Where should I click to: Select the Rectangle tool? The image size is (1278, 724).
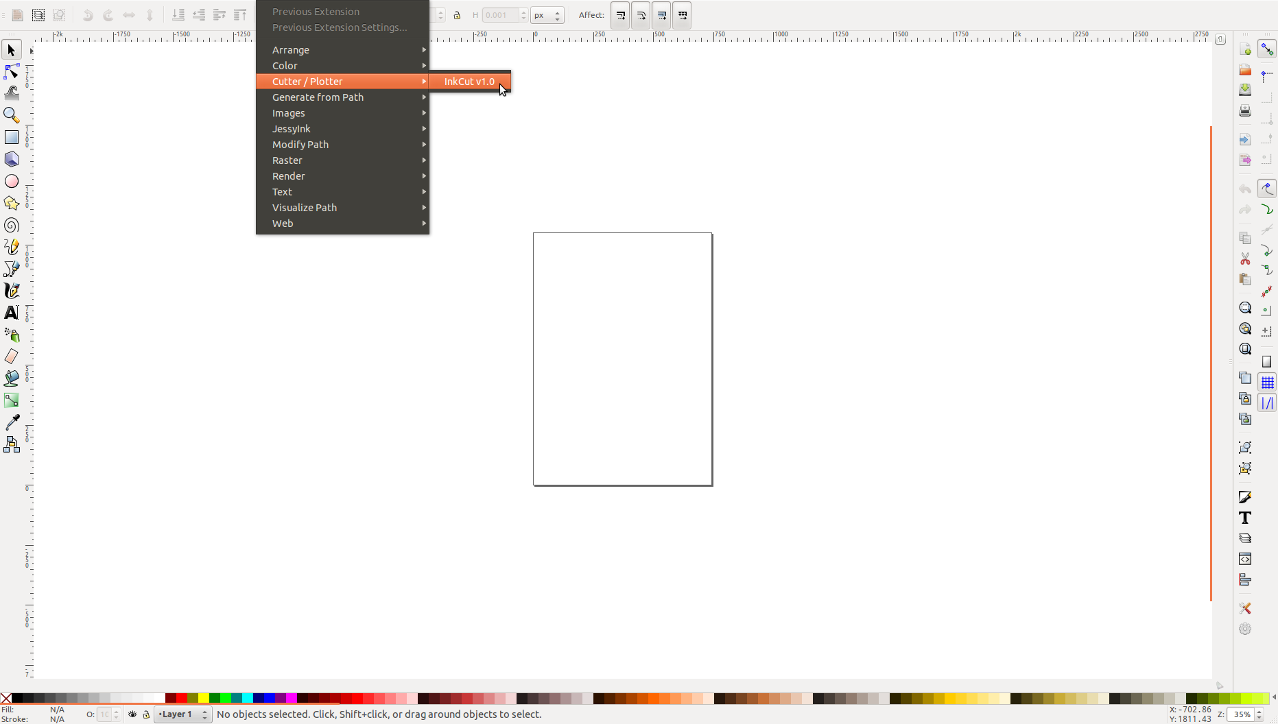[12, 137]
